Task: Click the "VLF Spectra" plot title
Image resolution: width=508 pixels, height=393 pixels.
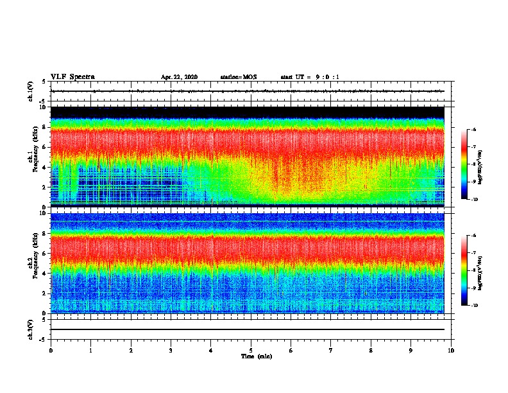Action: tap(72, 77)
